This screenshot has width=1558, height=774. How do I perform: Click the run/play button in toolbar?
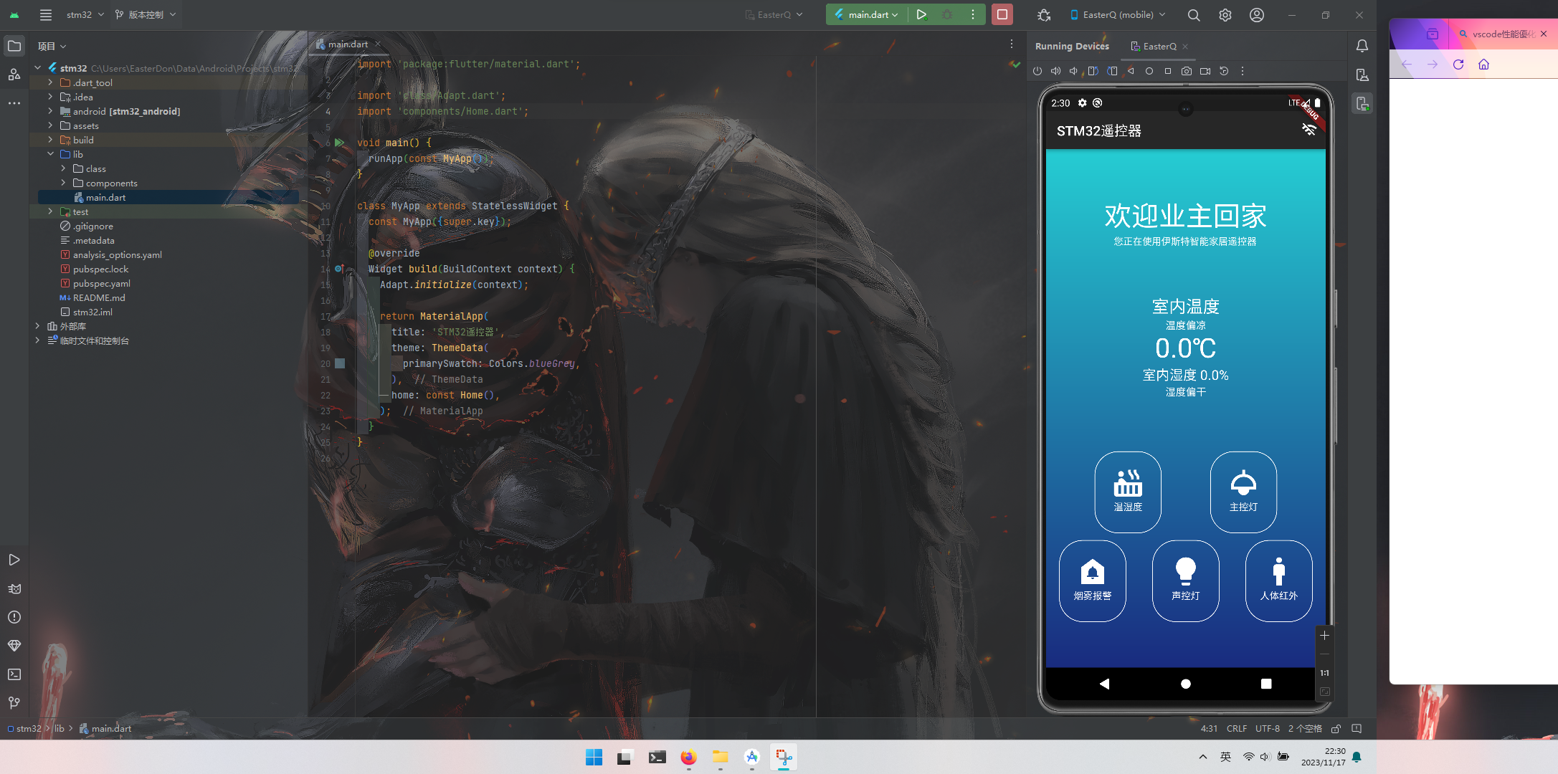pyautogui.click(x=922, y=14)
